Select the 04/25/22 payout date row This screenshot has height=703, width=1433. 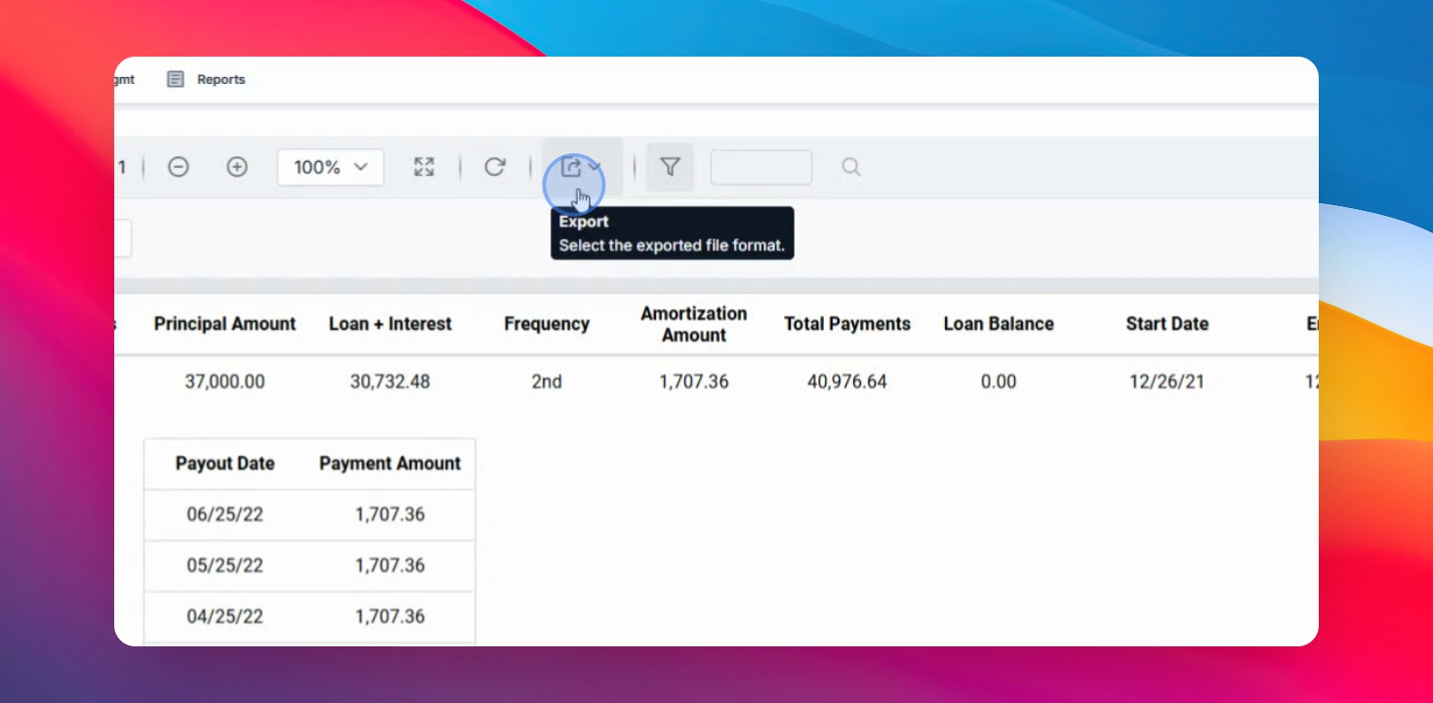pos(309,616)
